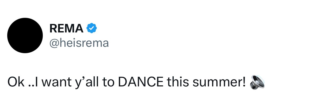313x109 pixels.
Task: Click the loudspeaker emoji ending the tweet
Action: [x=257, y=82]
